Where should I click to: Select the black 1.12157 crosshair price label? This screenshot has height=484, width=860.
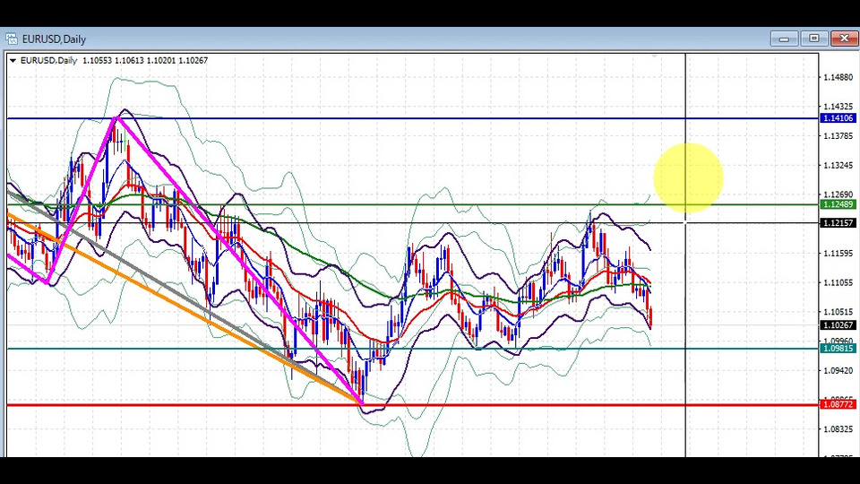point(838,223)
